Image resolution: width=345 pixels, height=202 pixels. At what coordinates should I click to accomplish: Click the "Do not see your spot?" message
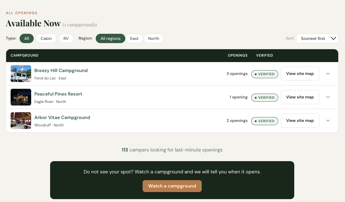tap(172, 172)
